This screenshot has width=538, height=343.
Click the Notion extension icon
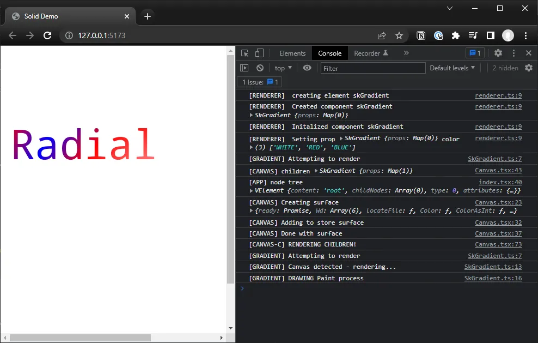421,35
